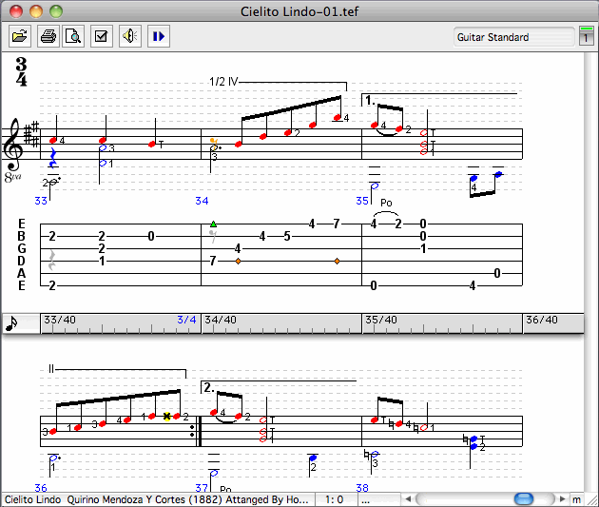Click the first ending '1.' bracket label
599x507 pixels.
point(370,100)
